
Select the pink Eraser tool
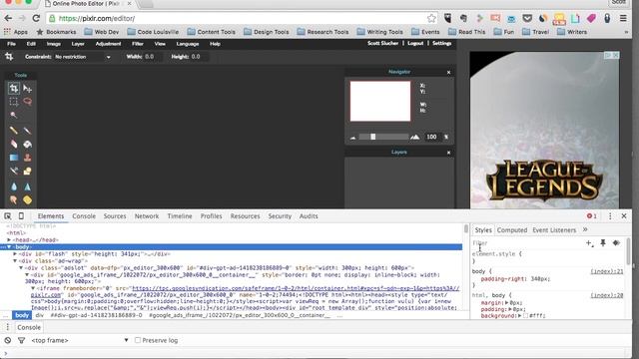(x=14, y=144)
